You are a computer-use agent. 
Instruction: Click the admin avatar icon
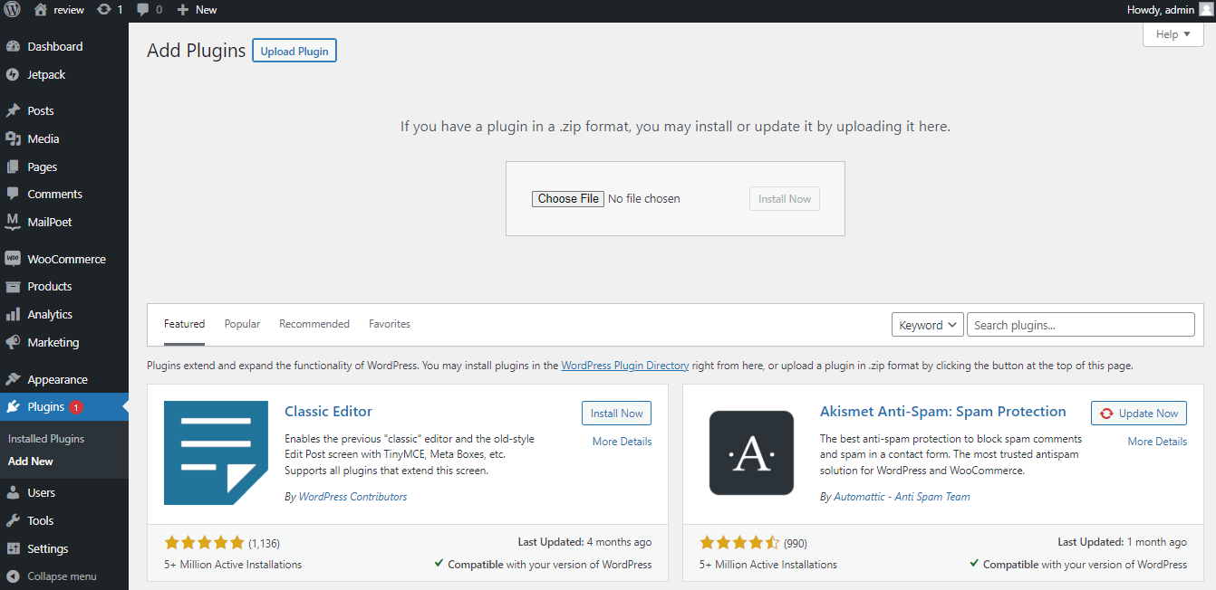click(x=1205, y=10)
